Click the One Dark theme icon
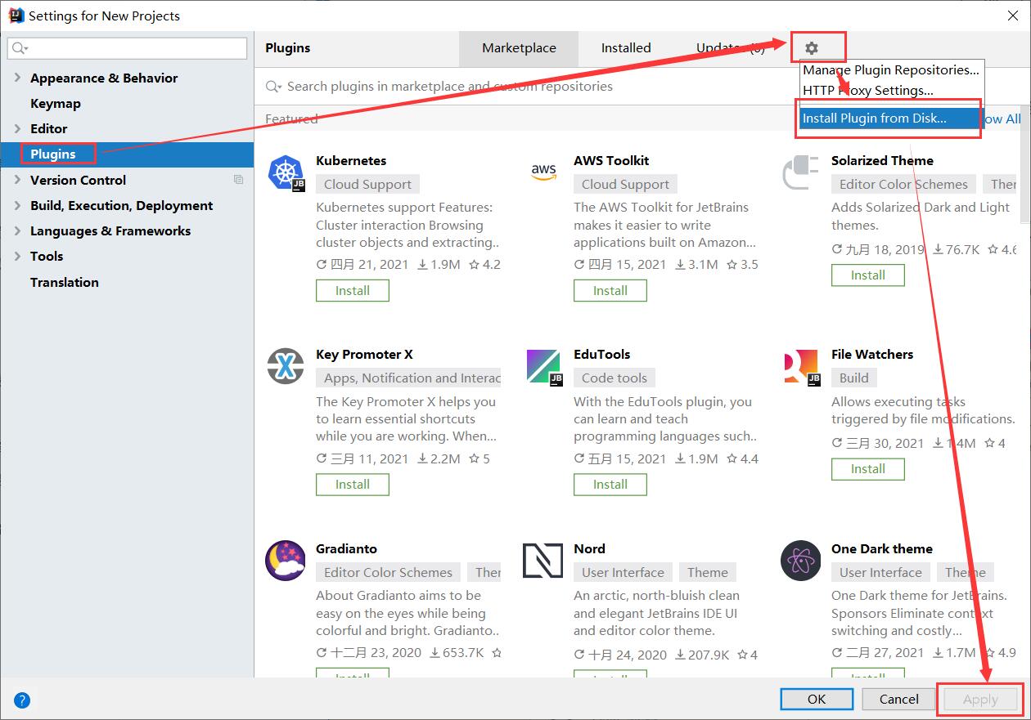This screenshot has width=1031, height=720. tap(801, 561)
